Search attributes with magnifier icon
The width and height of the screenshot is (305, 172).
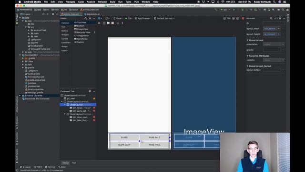pyautogui.click(x=271, y=18)
